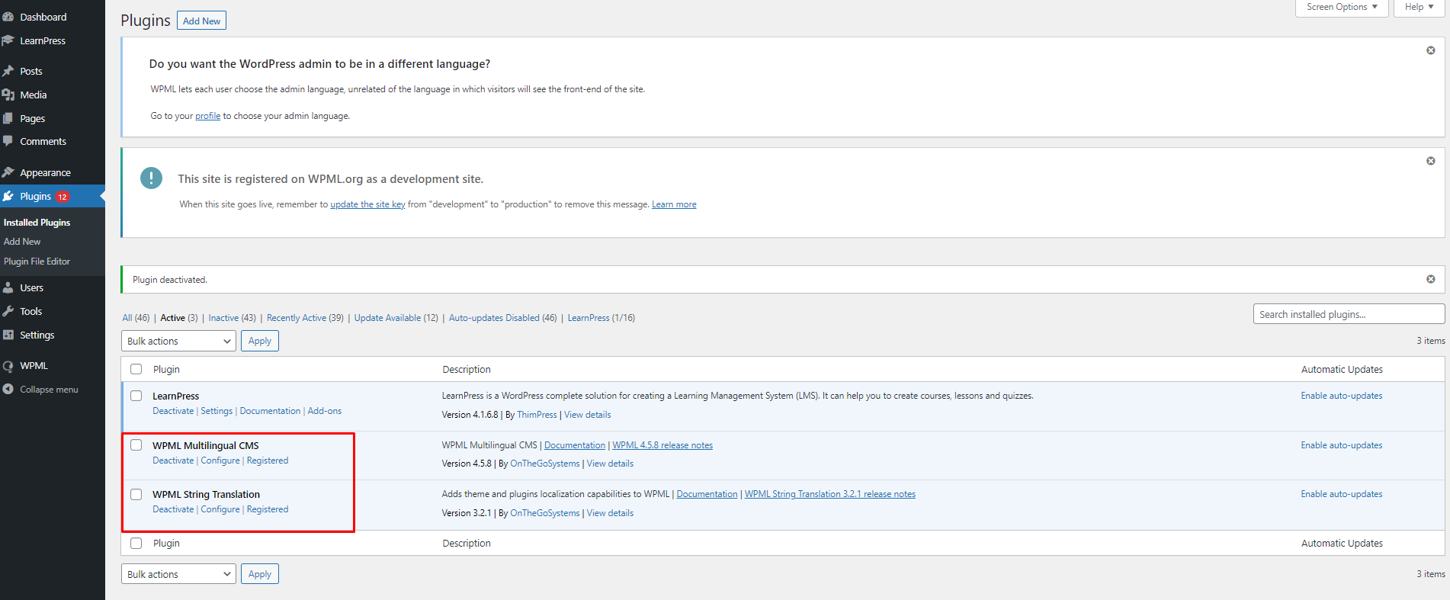Deactivate the LearnPress plugin
Image resolution: width=1450 pixels, height=600 pixels.
point(173,411)
